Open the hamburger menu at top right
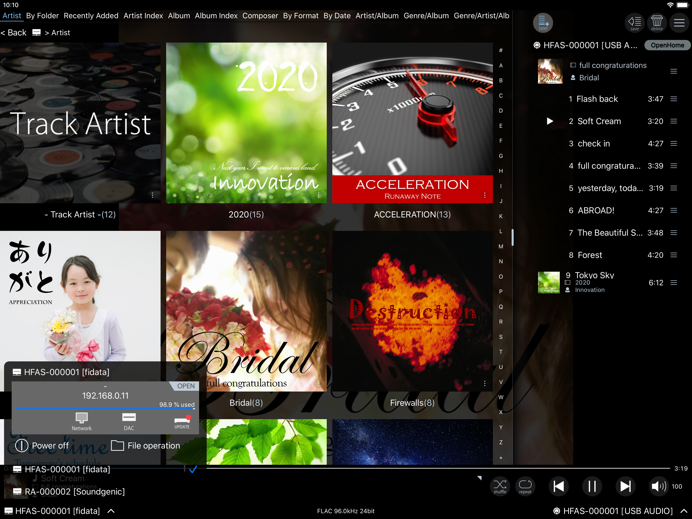Screen dimensions: 692x519 (679, 23)
